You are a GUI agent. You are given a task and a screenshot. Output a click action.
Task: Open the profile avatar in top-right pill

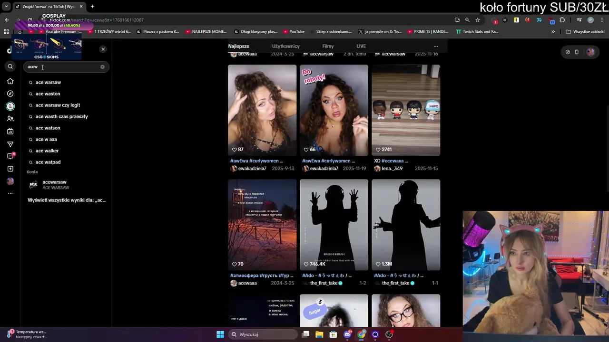[590, 52]
